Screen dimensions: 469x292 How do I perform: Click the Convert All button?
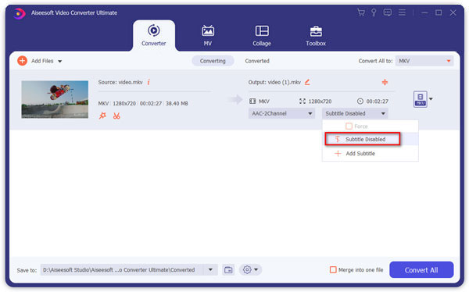421,270
